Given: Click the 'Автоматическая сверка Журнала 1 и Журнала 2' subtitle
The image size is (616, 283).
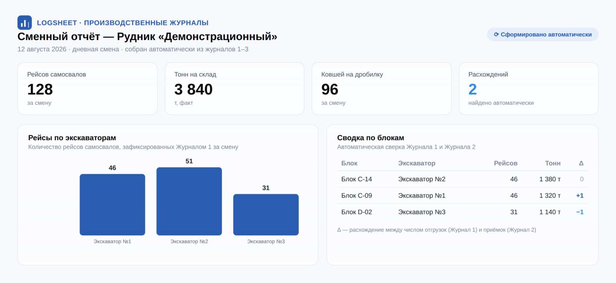Looking at the screenshot, I should click(406, 147).
